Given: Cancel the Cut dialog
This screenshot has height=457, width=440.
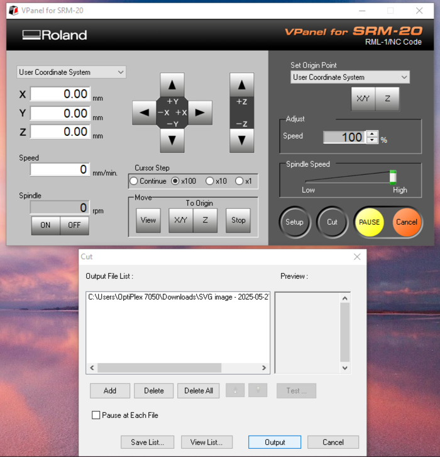Looking at the screenshot, I should tap(333, 442).
